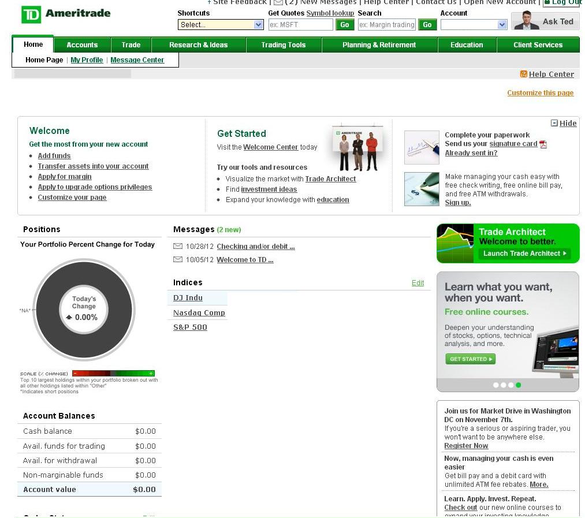Screen dimensions: 585x518
Task: Click the Search input field
Action: coord(386,25)
